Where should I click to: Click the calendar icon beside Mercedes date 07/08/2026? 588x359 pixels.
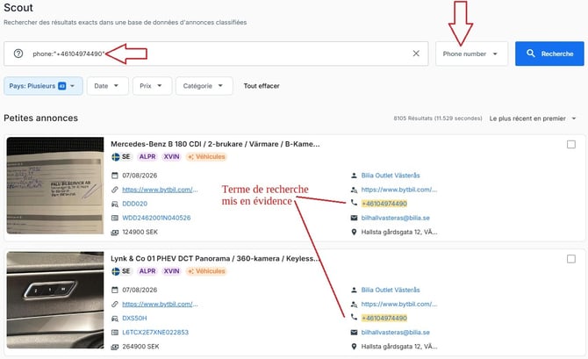pos(115,176)
